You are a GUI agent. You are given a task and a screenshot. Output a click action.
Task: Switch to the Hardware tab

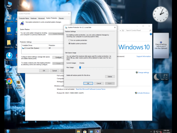(33, 18)
